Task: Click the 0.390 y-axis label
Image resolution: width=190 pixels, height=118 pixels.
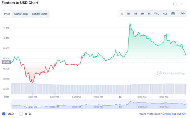Action: [x=6, y=79]
